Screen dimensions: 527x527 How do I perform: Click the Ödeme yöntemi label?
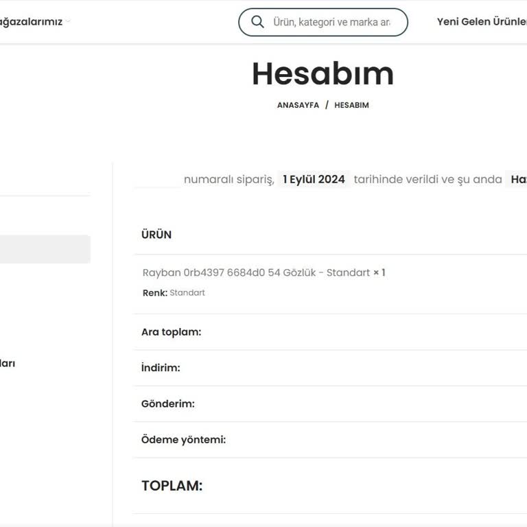(183, 440)
